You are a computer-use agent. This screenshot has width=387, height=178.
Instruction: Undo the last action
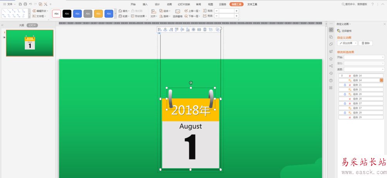[x=30, y=4]
